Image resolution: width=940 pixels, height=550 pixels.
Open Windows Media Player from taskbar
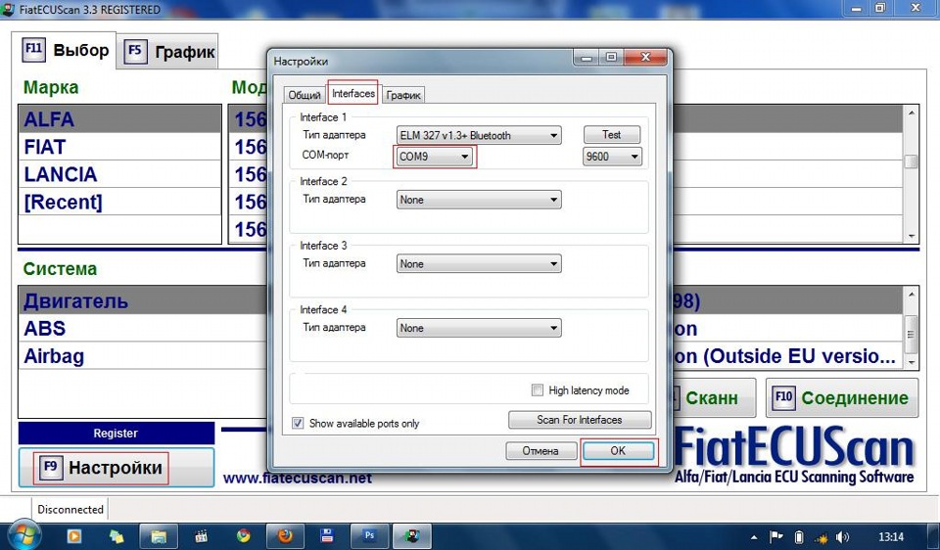tap(74, 536)
